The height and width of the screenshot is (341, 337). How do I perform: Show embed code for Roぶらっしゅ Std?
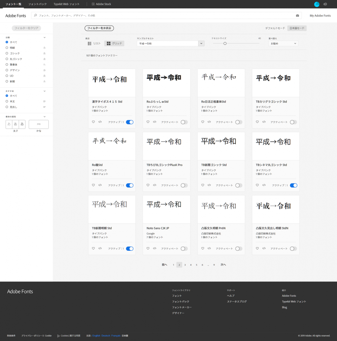pos(155,122)
